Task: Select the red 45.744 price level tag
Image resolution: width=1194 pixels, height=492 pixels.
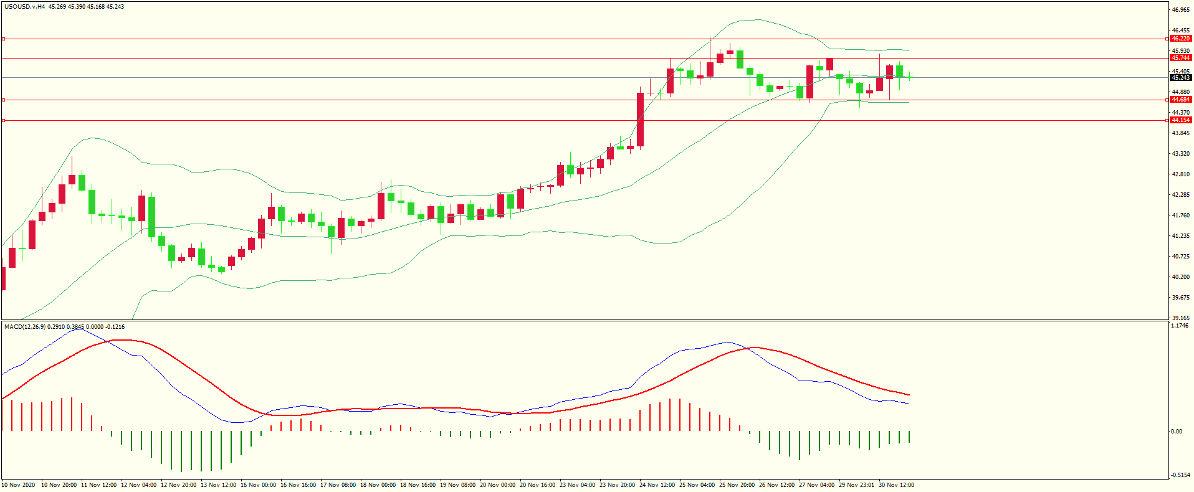Action: [x=1180, y=58]
